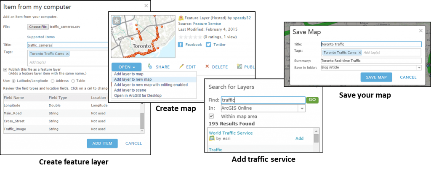Click the favorite star on map thumbnail
The width and height of the screenshot is (431, 172).
[116, 21]
